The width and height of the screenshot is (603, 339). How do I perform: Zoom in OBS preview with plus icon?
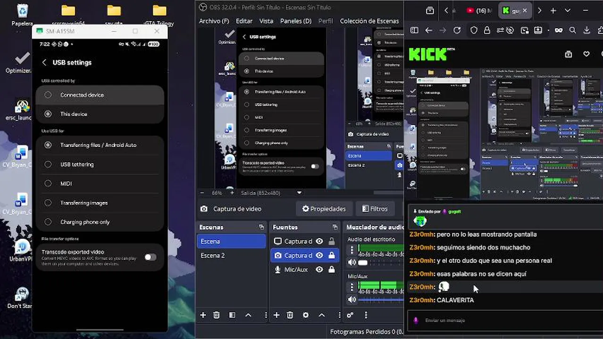tap(232, 193)
